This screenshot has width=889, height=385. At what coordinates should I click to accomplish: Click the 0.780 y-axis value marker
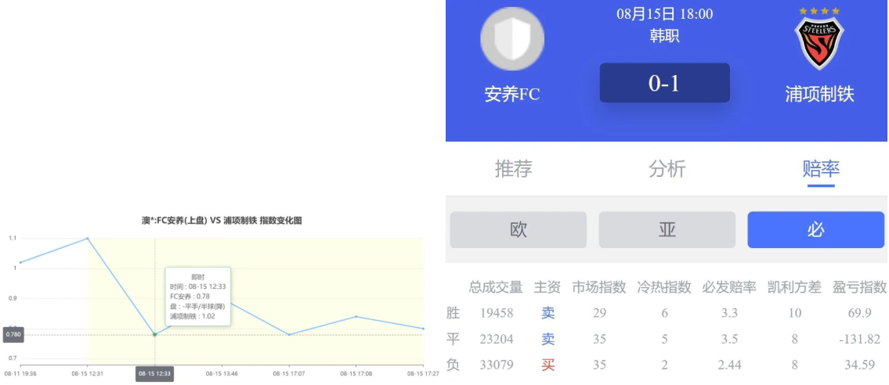pos(13,334)
